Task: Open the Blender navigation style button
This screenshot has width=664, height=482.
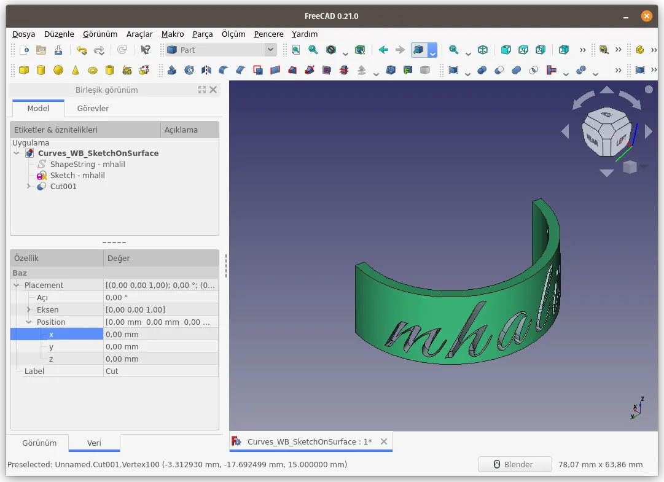Action: [515, 464]
